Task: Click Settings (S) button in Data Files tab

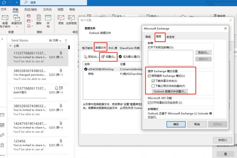Action: pyautogui.click(x=108, y=57)
